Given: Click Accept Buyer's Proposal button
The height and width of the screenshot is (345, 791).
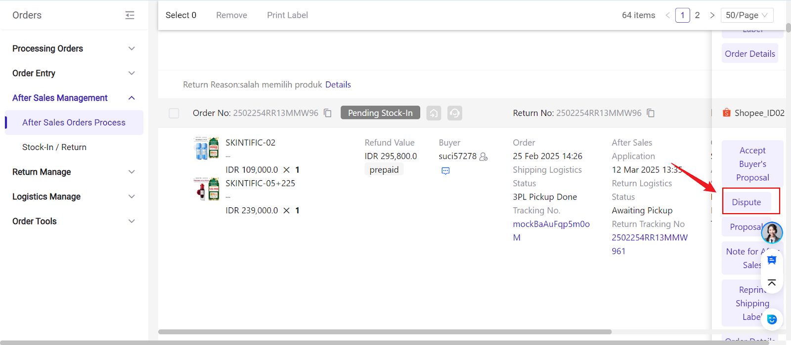Looking at the screenshot, I should coord(752,164).
